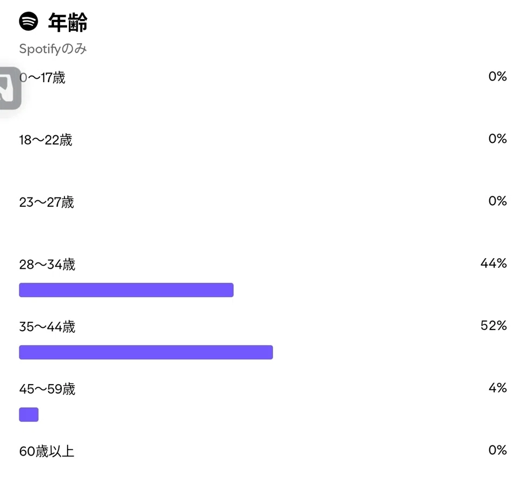Click the 0% value for 0〜17歳
This screenshot has height=481, width=526.
[x=497, y=76]
